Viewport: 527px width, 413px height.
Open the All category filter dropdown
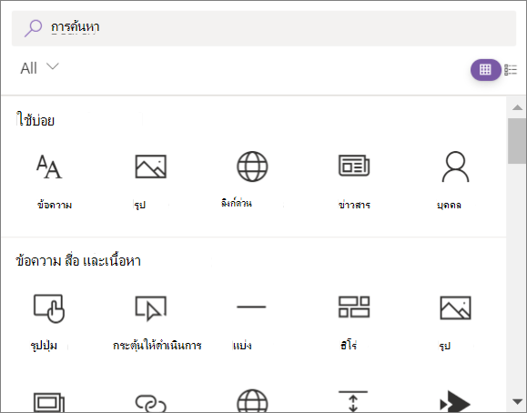pyautogui.click(x=39, y=68)
